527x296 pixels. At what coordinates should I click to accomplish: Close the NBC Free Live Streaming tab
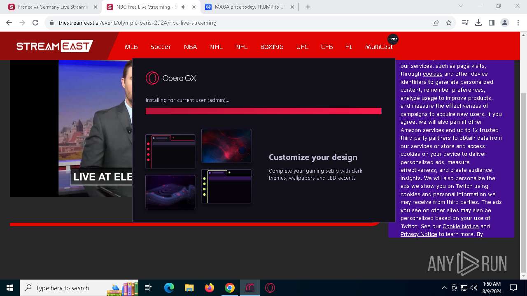[194, 7]
